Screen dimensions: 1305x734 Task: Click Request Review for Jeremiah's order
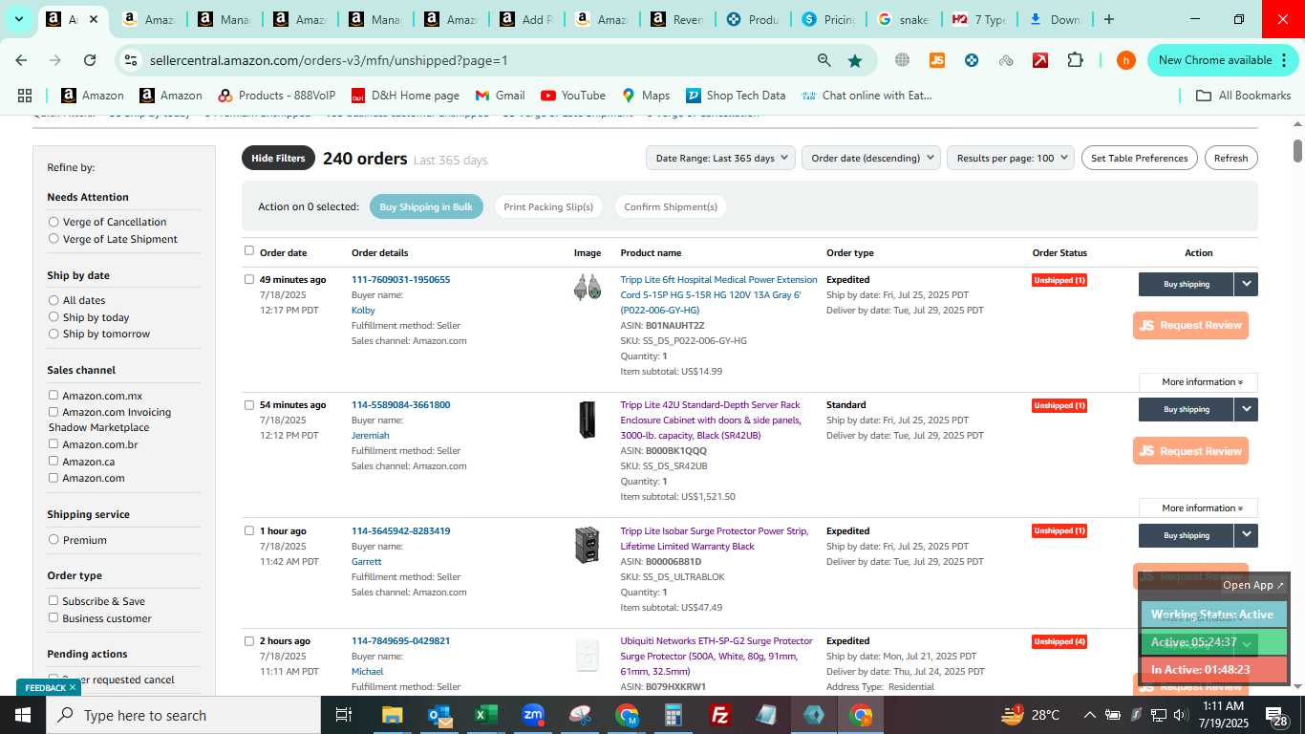click(x=1190, y=451)
